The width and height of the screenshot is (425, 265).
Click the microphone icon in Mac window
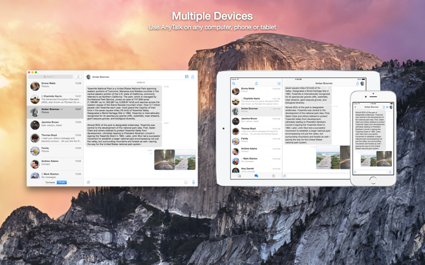[x=194, y=182]
